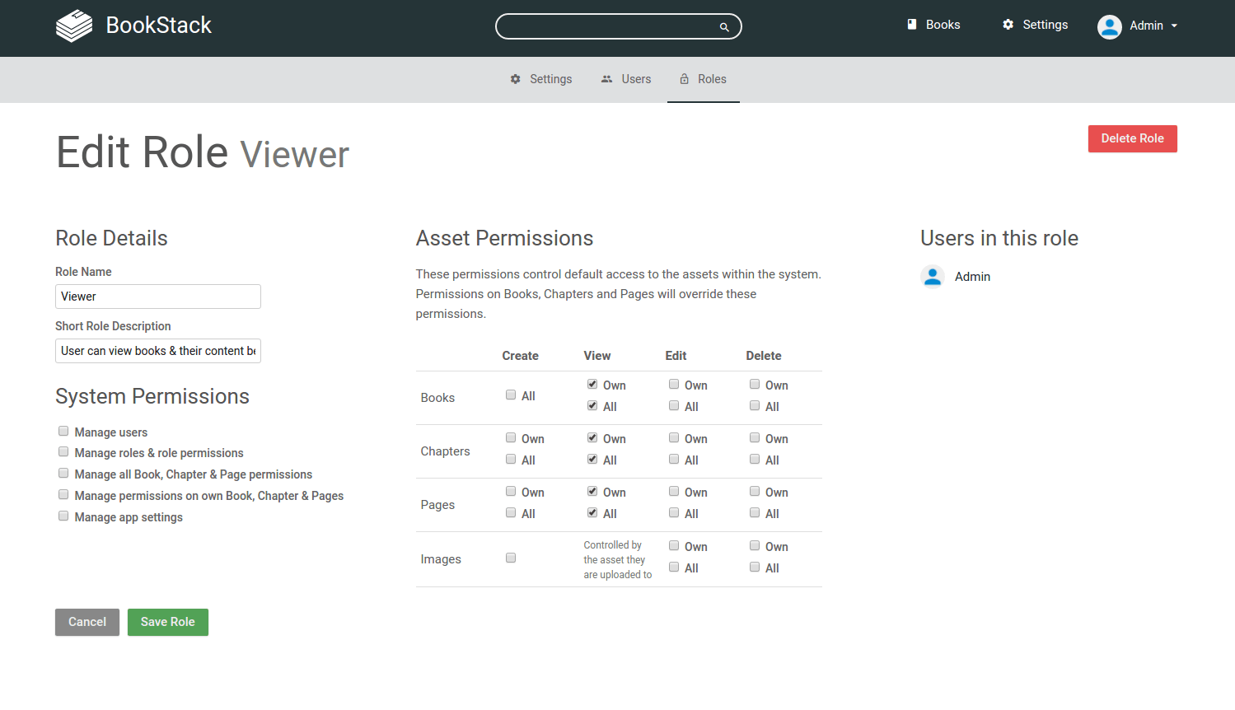Check Books Create All checkbox
Image resolution: width=1235 pixels, height=710 pixels.
(x=511, y=395)
